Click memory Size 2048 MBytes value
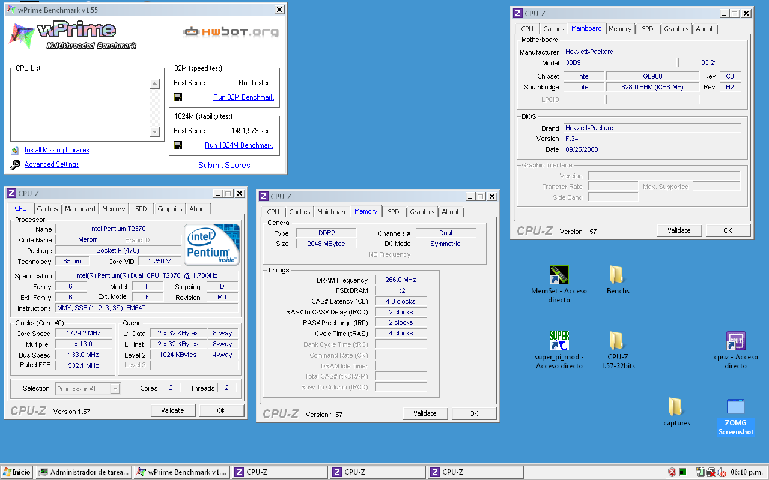769x480 pixels. click(x=326, y=244)
